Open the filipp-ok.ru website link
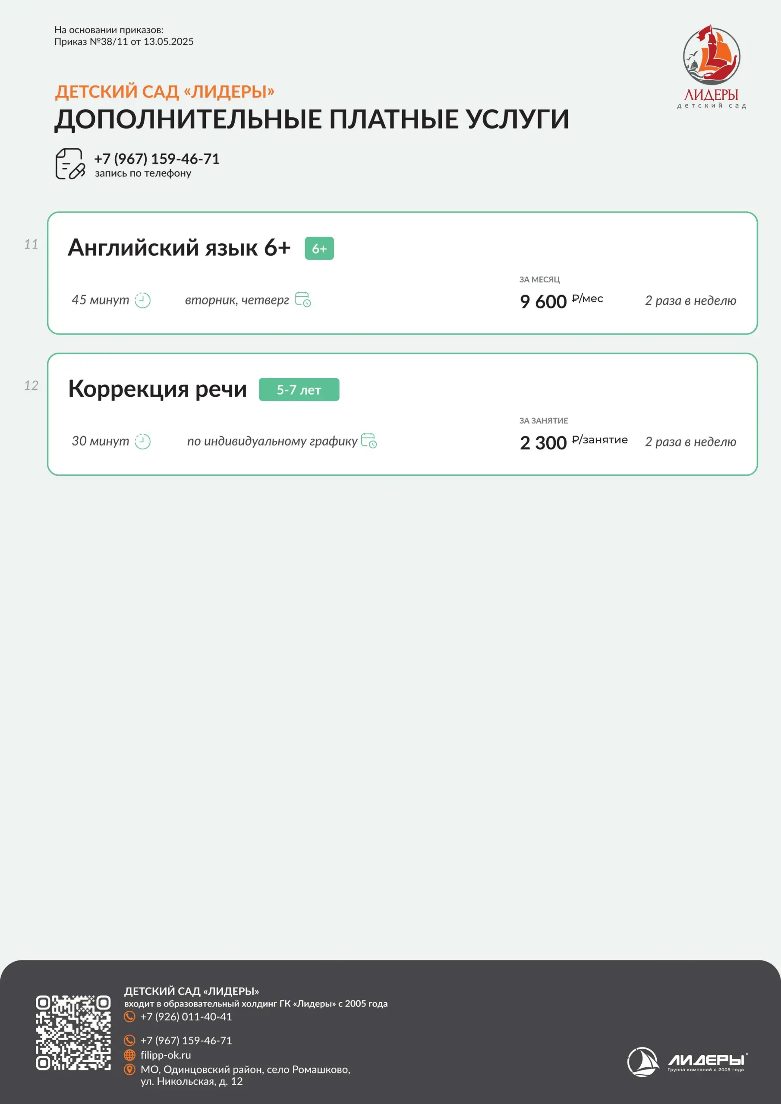This screenshot has width=781, height=1104. point(166,1055)
